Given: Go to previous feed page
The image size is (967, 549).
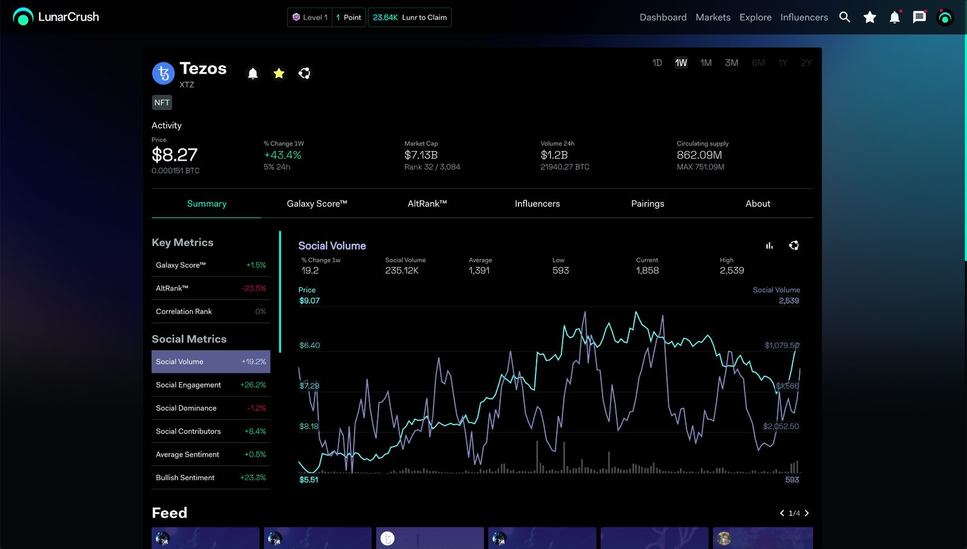Looking at the screenshot, I should (x=782, y=513).
